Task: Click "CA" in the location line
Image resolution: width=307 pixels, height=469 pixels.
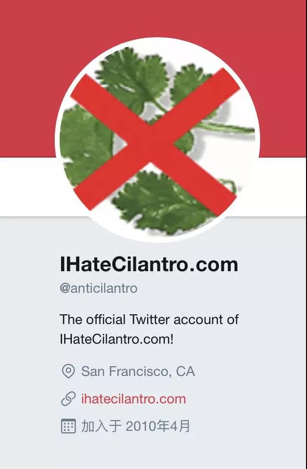Action: click(185, 372)
